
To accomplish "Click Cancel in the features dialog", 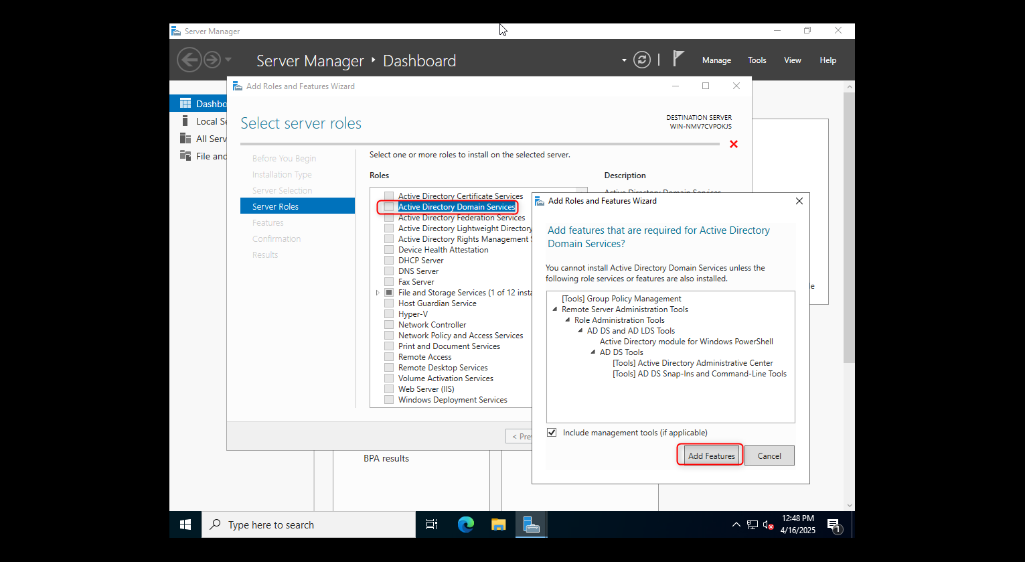I will click(x=769, y=455).
